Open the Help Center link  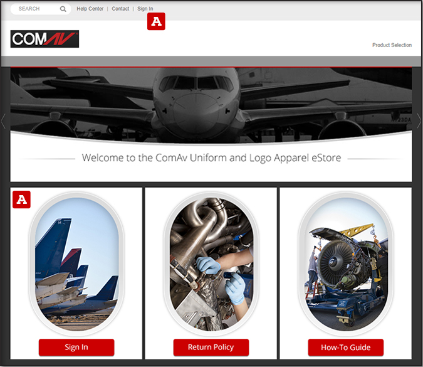[90, 9]
